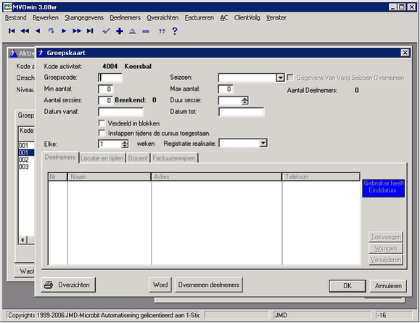Click the triangle edit toolbar icon
Viewport: 420px width, 323px height.
pos(132,31)
